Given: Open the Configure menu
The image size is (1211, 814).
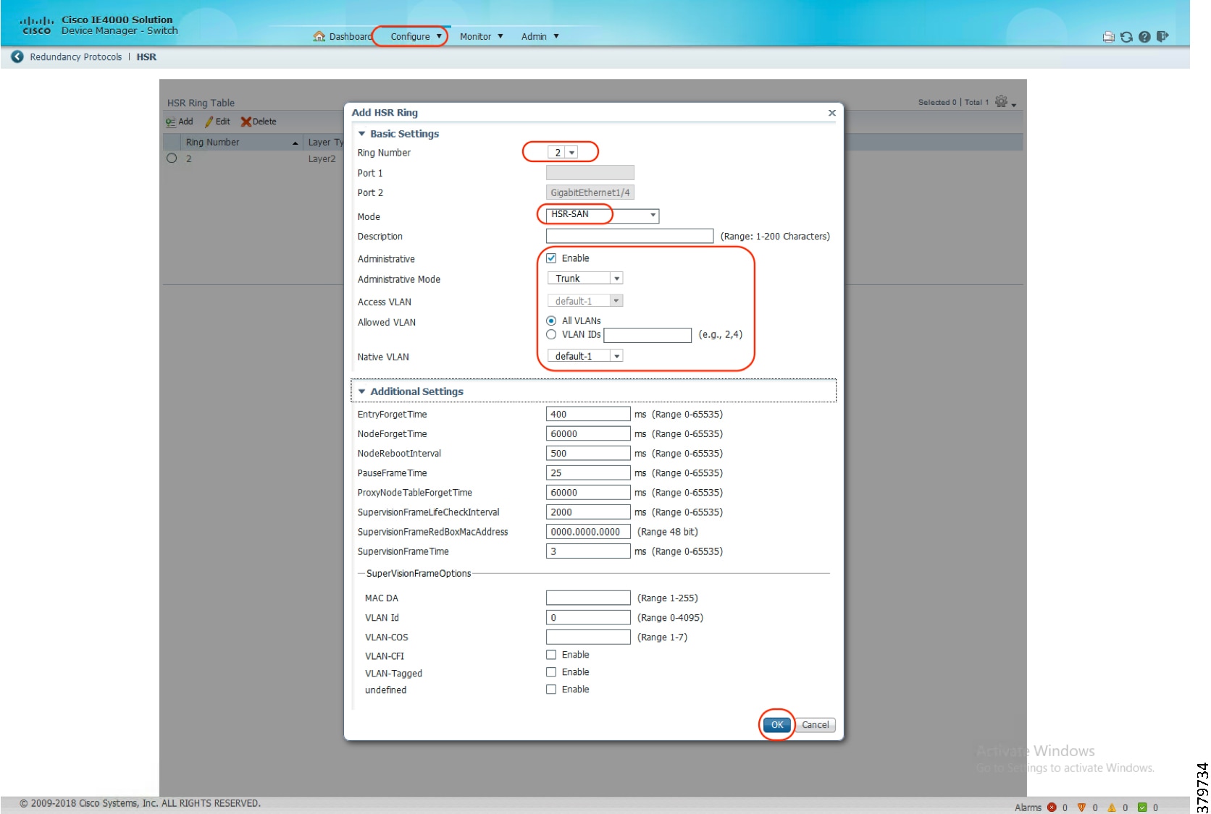Looking at the screenshot, I should [x=415, y=36].
